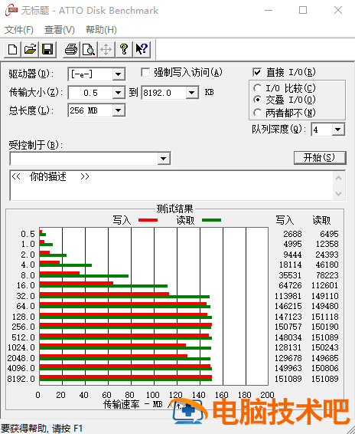Click write value 128131 for 1024.0 row
The width and height of the screenshot is (355, 434).
coord(288,347)
